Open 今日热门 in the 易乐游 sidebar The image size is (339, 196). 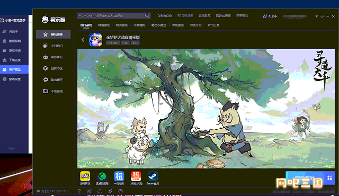click(53, 46)
